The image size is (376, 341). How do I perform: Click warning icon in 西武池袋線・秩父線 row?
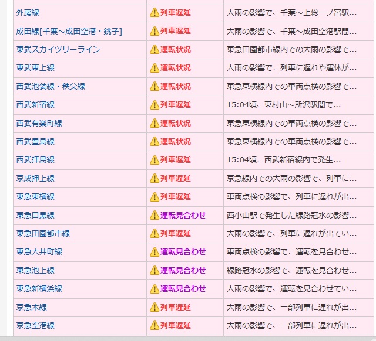click(155, 86)
